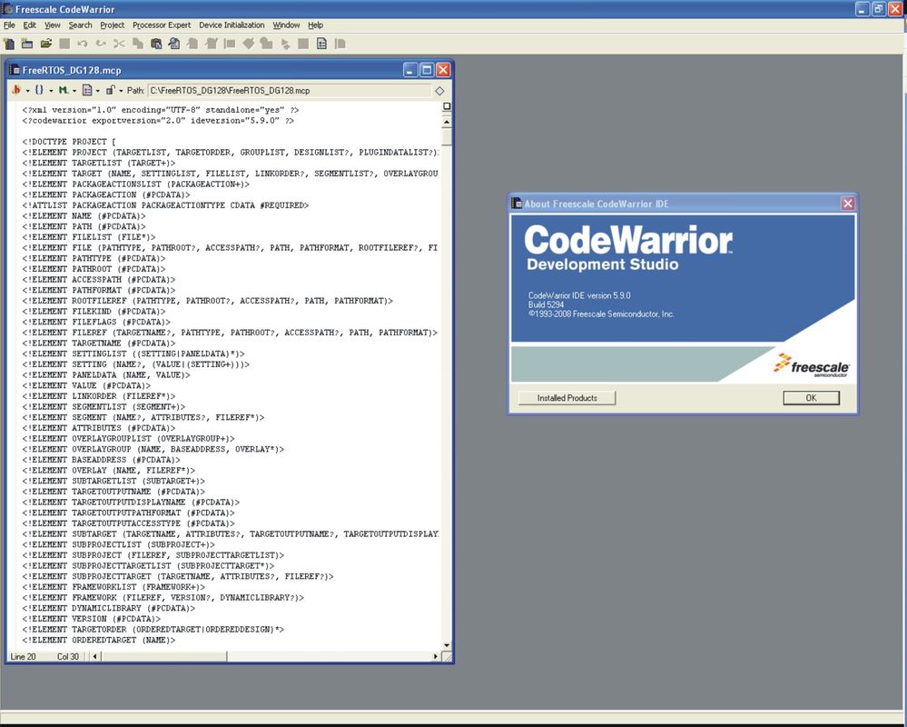Click the '<!ELEMENT BASEADDRESS (#PCDATA)>' line
907x727 pixels.
coord(101,460)
